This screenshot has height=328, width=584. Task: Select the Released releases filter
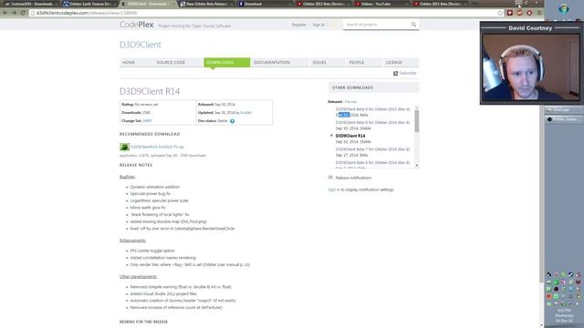tap(335, 102)
